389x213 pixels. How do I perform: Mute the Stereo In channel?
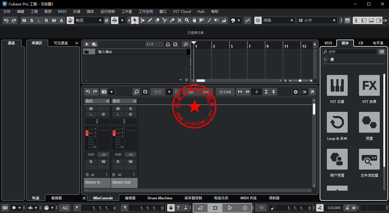coord(91,109)
